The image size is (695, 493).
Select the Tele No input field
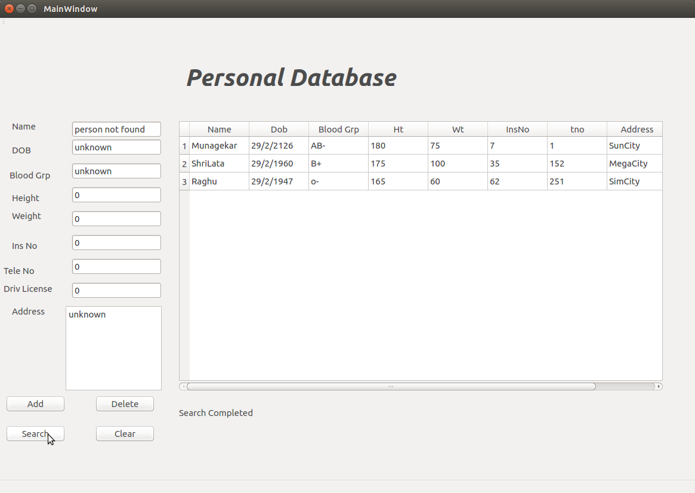pos(116,266)
